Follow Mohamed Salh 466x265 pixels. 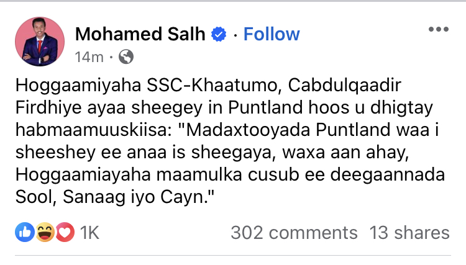(x=272, y=34)
